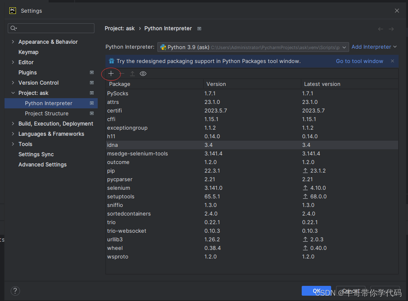Screen dimensions: 408x301
Task: Open the Python Interpreter dropdown
Action: (x=253, y=47)
